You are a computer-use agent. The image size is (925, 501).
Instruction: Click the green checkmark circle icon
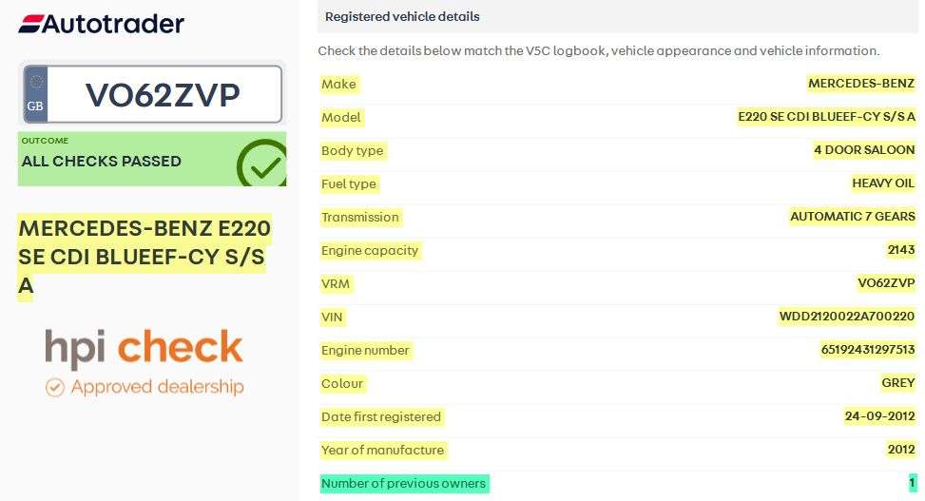[x=261, y=164]
